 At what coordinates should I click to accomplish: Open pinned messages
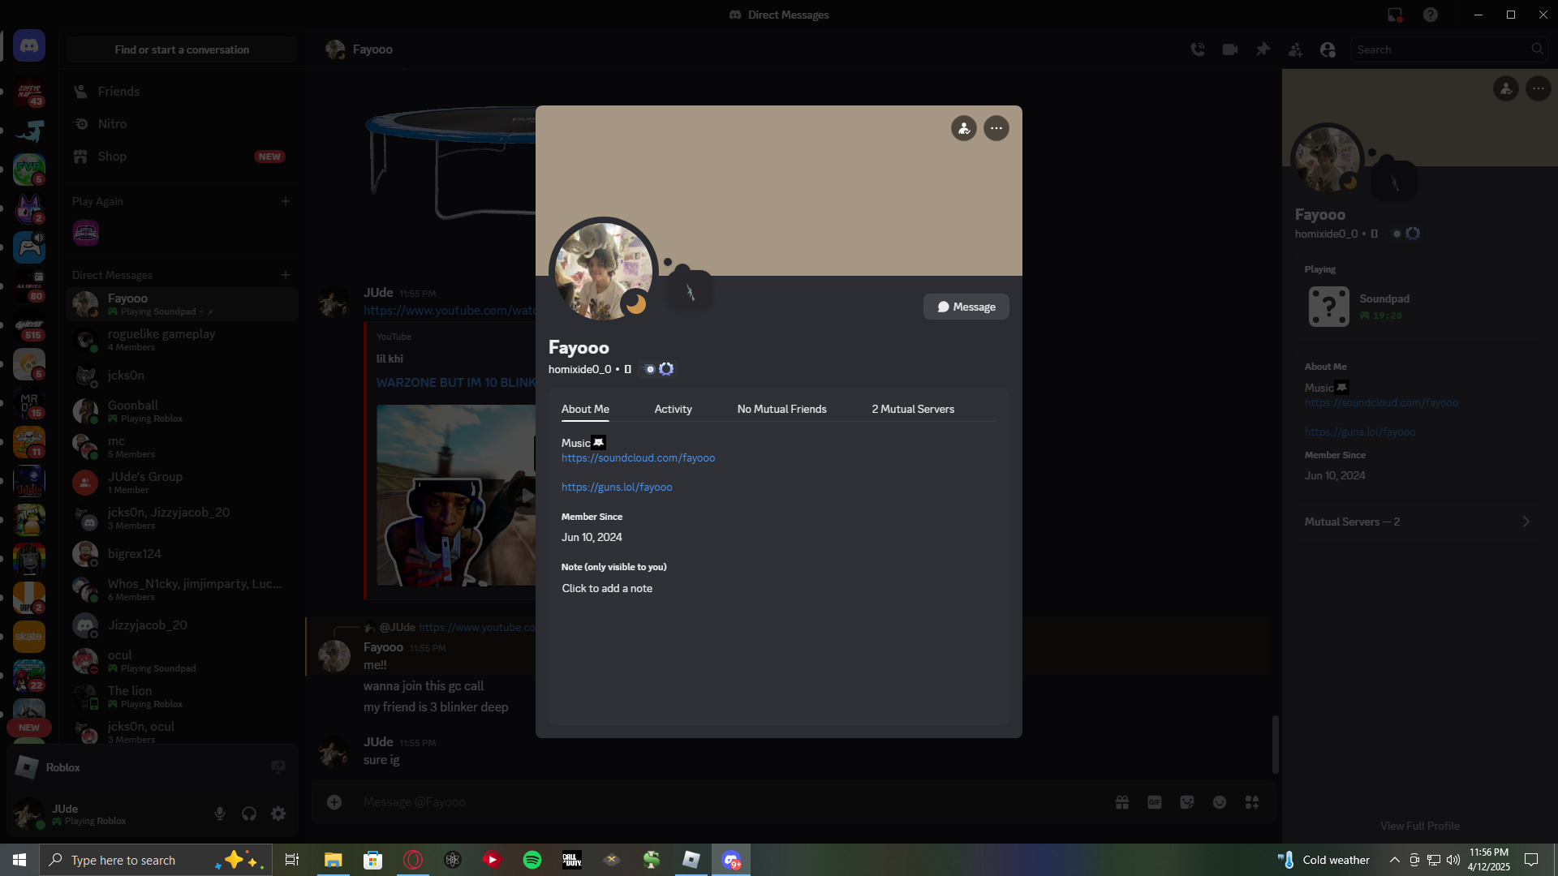point(1263,49)
